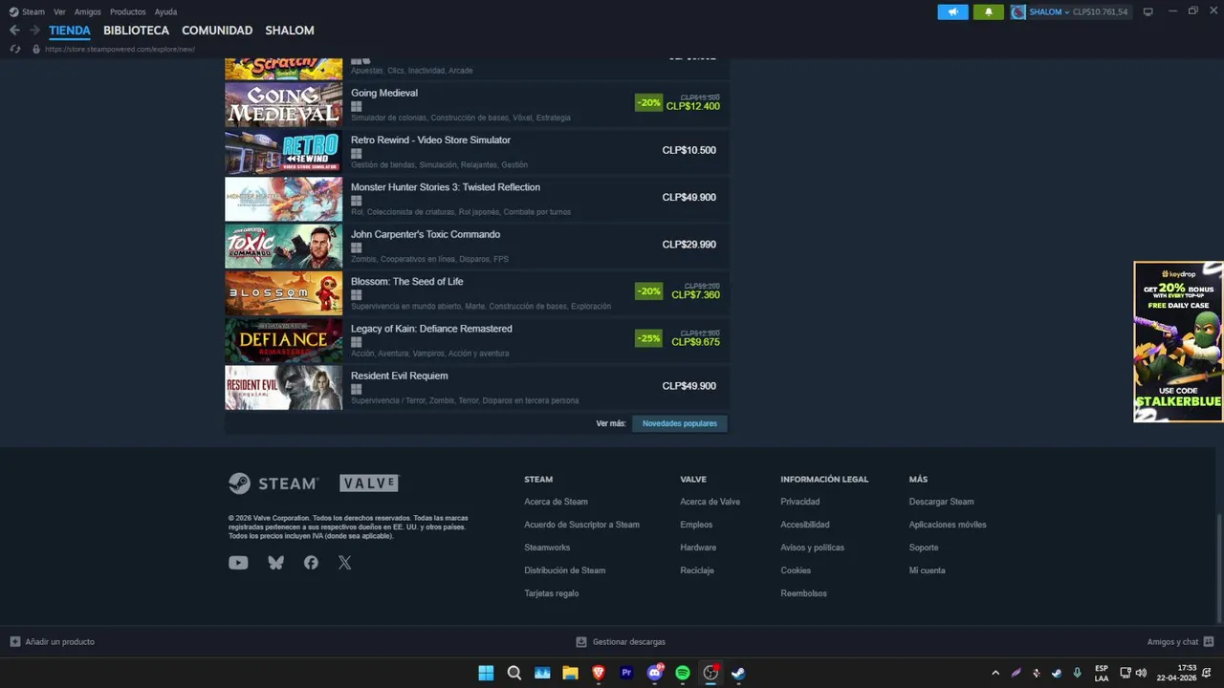Open Going Medieval game thumbnail

(x=283, y=105)
